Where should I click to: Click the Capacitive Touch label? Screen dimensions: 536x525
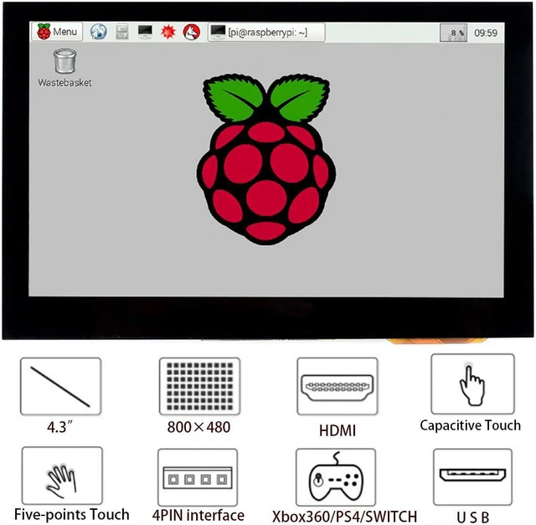pos(471,425)
